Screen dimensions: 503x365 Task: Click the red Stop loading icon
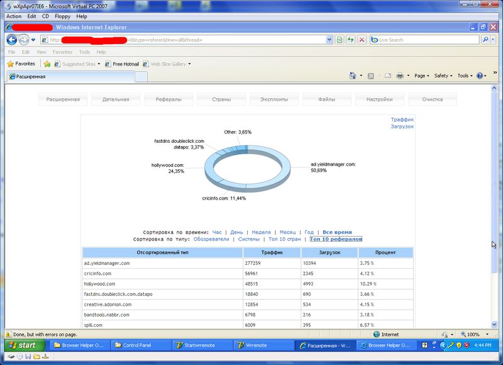pos(362,40)
